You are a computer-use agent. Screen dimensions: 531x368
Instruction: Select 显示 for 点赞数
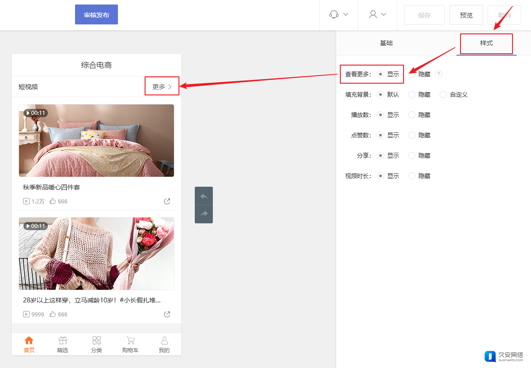click(381, 135)
